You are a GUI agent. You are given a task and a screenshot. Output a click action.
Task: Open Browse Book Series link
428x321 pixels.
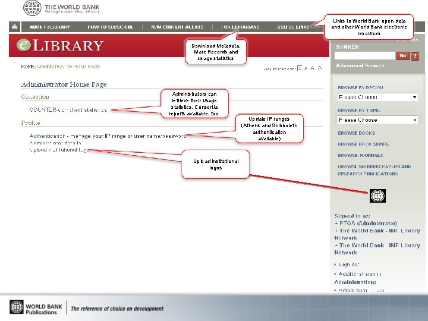[x=363, y=144]
